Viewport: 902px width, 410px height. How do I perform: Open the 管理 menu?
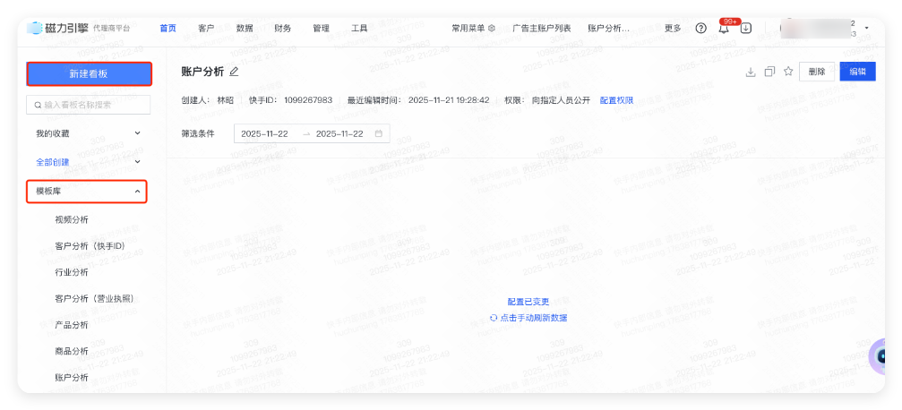pyautogui.click(x=321, y=28)
